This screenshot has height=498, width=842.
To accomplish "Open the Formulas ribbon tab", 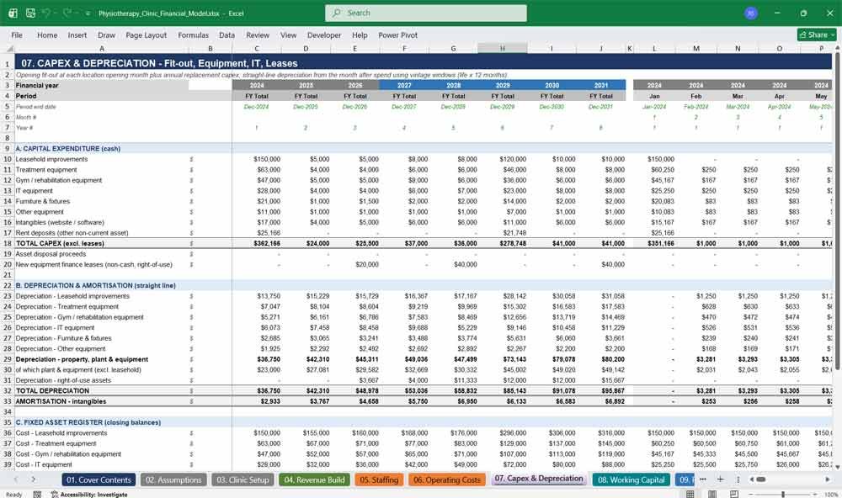I will click(194, 34).
